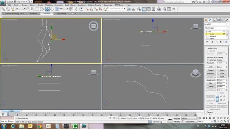Collapse the Line tree in modifier stack
The width and height of the screenshot is (230, 129).
[207, 32]
